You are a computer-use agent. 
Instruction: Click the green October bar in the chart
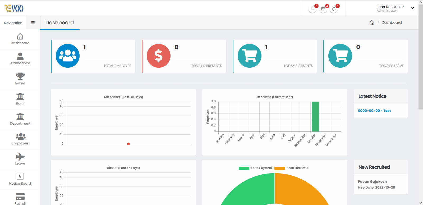(x=315, y=116)
